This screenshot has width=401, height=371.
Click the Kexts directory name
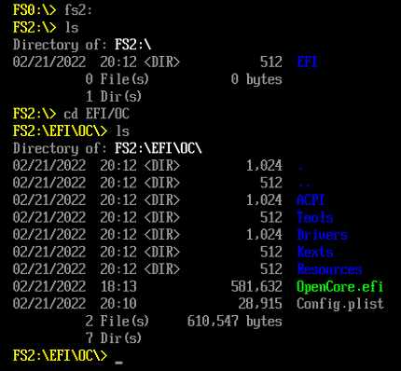tap(315, 252)
